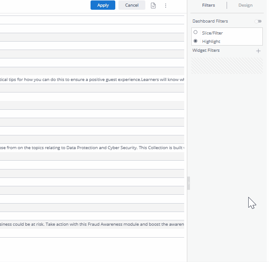Click the Widget Filters heading
The image size is (269, 262).
point(206,50)
